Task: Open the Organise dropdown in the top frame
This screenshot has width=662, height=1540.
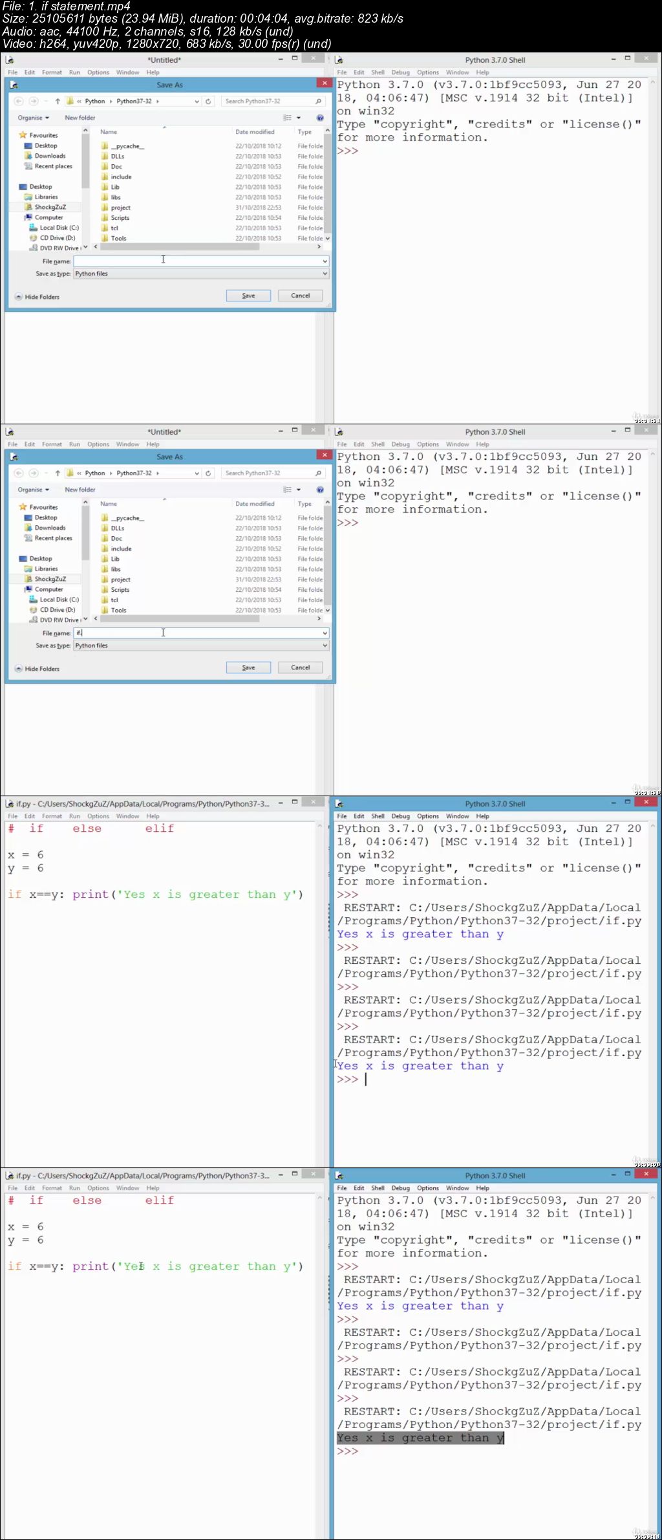Action: pyautogui.click(x=33, y=118)
